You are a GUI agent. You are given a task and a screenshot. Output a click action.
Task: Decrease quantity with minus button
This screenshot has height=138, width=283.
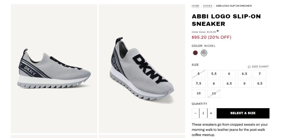pyautogui.click(x=195, y=113)
